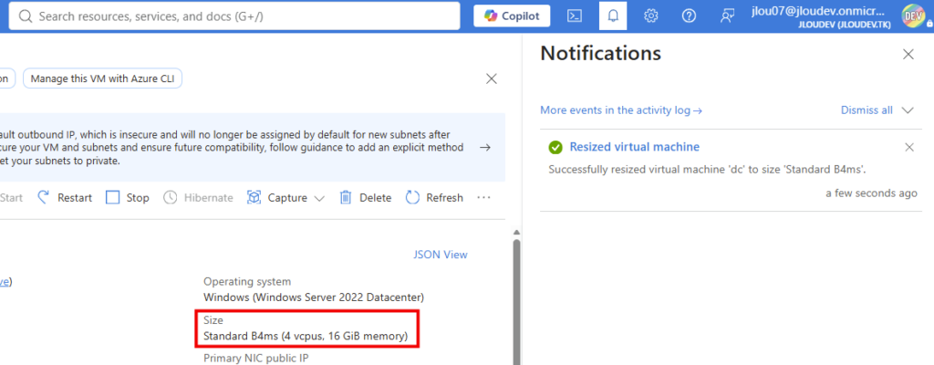Stop the virtual machine

point(128,198)
